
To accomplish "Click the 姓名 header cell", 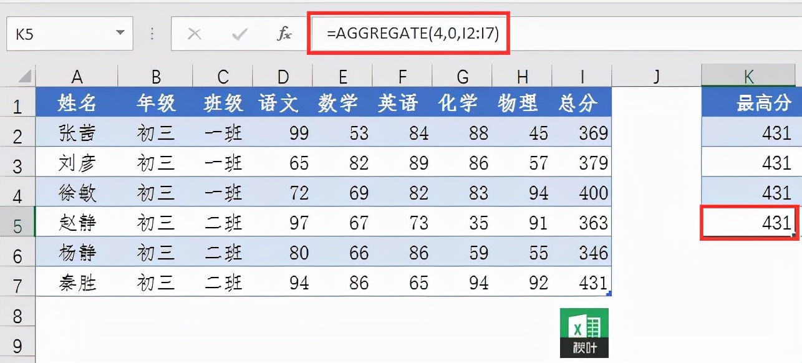I will (77, 103).
